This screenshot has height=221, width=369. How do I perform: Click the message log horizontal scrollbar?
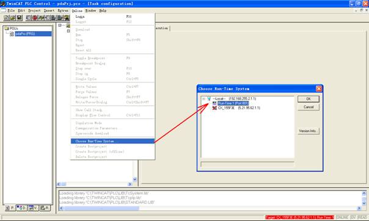(x=210, y=208)
